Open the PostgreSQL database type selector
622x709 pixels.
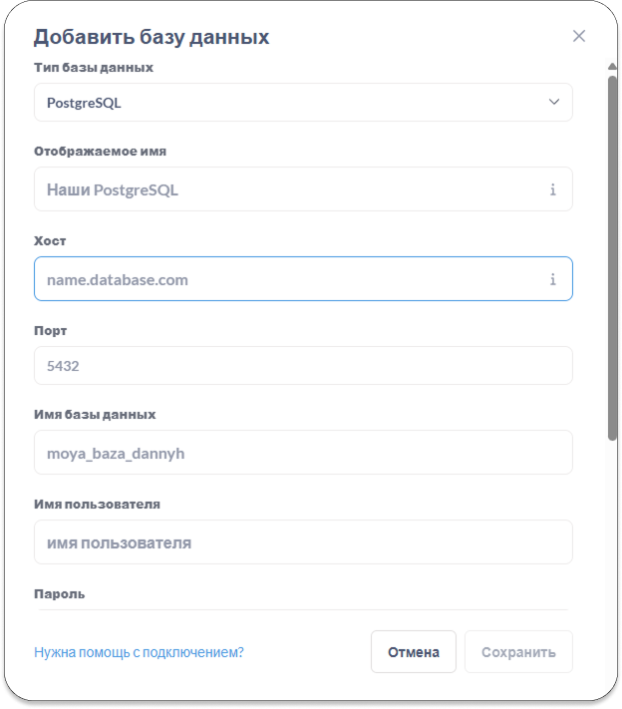tap(289, 103)
